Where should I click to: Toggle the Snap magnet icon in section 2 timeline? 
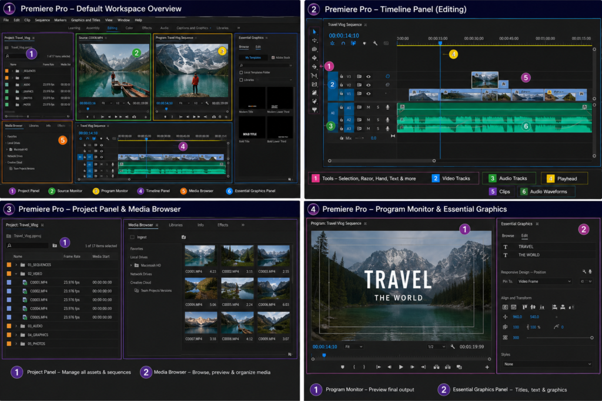(x=343, y=43)
